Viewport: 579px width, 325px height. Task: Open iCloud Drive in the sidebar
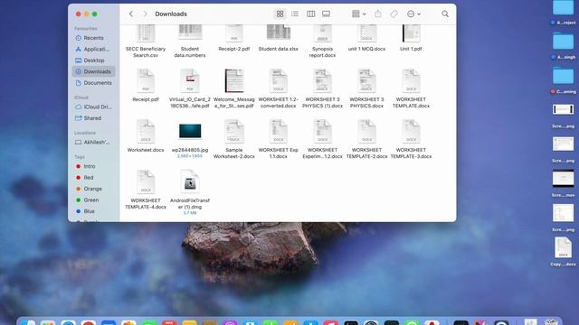(x=94, y=107)
